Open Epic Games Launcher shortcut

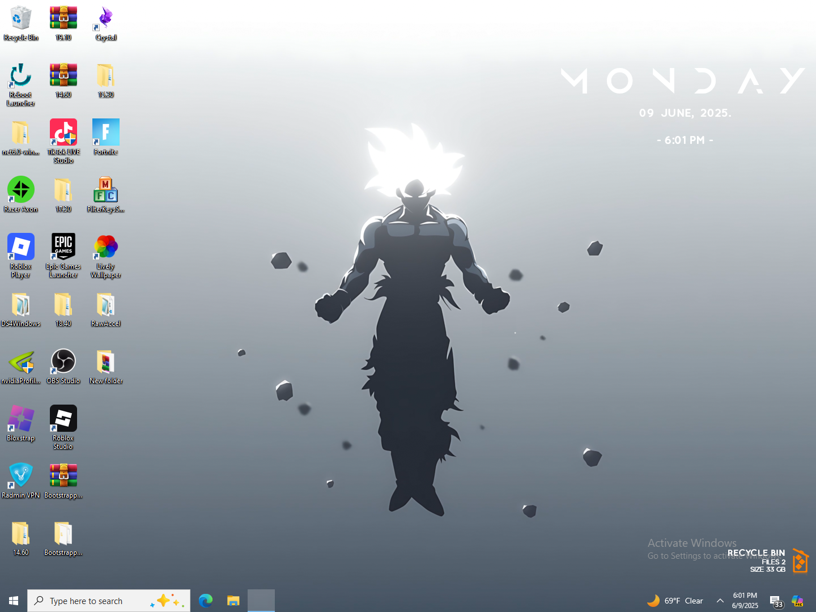(x=63, y=256)
